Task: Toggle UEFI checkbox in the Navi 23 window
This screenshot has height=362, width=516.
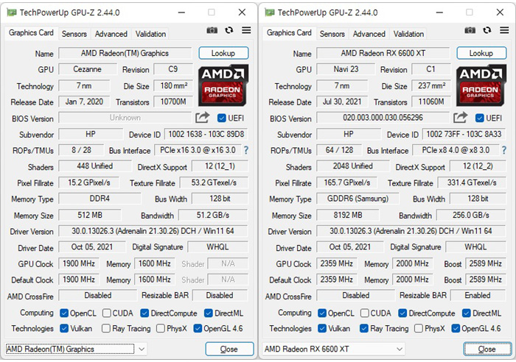Action: click(x=480, y=118)
